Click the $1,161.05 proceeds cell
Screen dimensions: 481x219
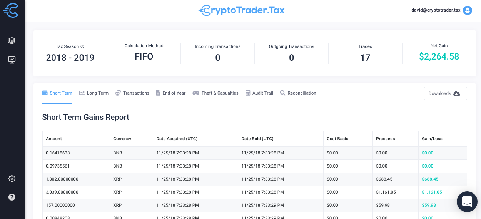[396, 192]
